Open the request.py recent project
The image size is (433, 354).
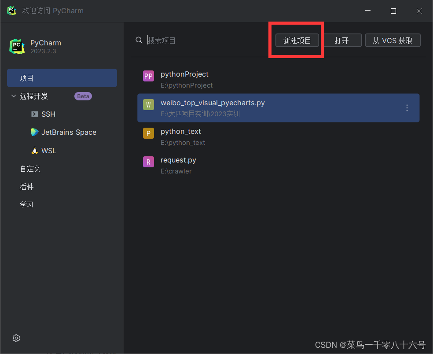click(x=279, y=165)
